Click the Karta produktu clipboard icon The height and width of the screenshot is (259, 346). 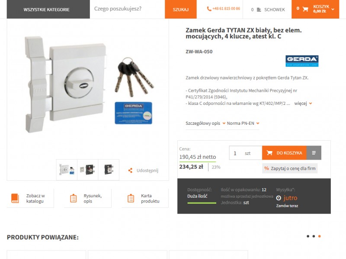(131, 198)
